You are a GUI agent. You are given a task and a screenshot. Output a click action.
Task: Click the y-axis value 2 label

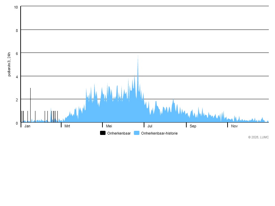point(16,100)
